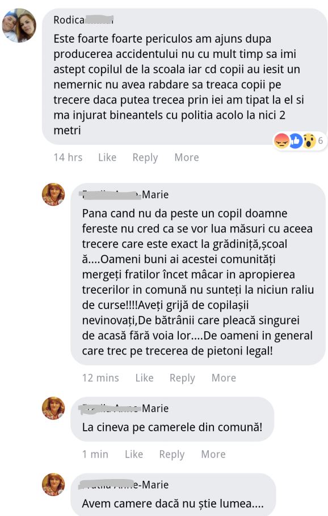Reply to the 12 mins comment
This screenshot has width=328, height=516.
[x=182, y=378]
